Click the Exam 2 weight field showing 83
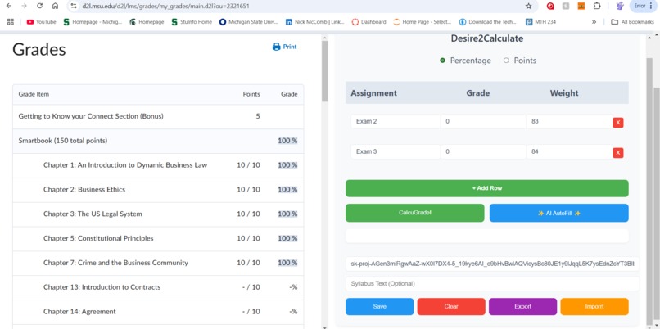This screenshot has width=660, height=329. point(569,122)
